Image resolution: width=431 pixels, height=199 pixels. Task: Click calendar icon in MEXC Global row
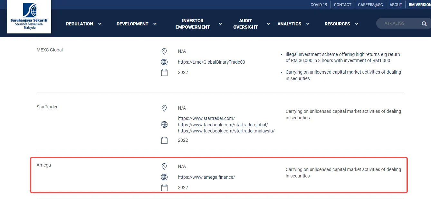tap(164, 72)
